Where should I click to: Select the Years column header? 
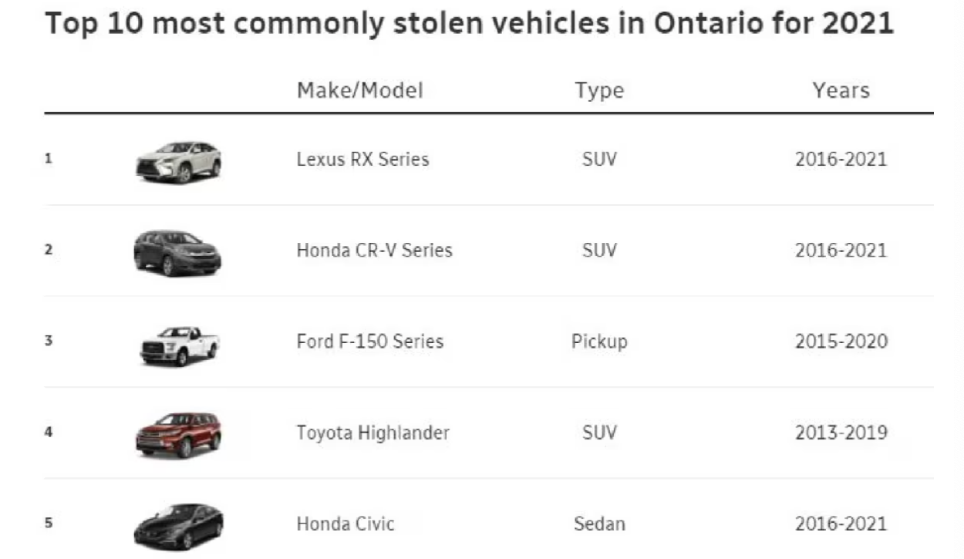841,90
